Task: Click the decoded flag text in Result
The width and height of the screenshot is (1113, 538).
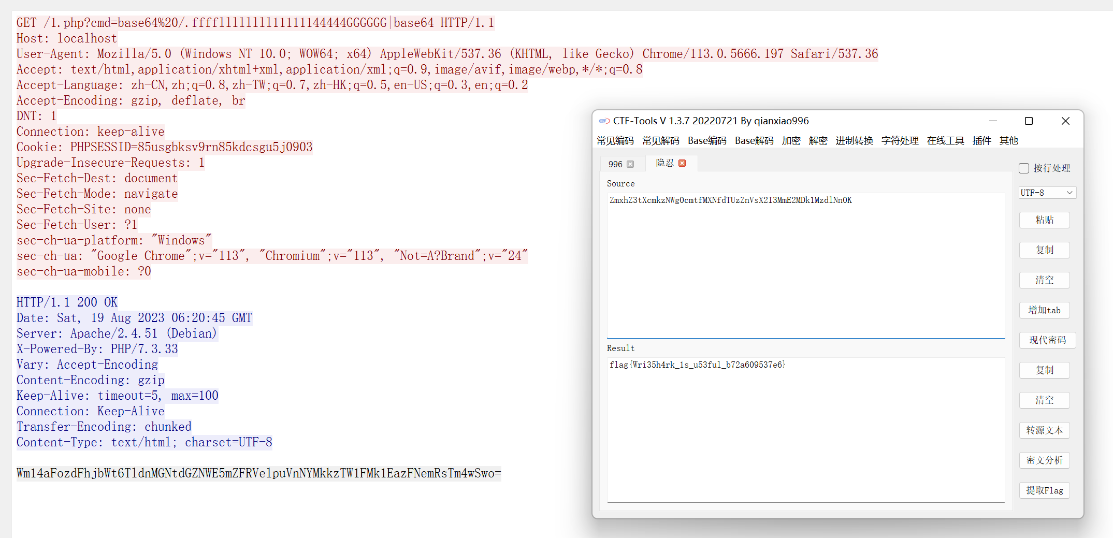Action: (698, 365)
